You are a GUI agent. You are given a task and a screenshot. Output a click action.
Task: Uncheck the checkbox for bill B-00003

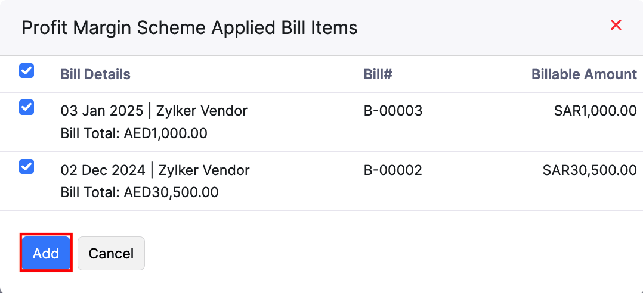(x=27, y=107)
